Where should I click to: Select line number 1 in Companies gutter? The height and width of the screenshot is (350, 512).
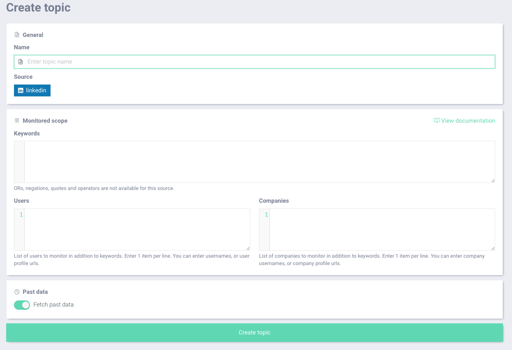click(x=266, y=215)
